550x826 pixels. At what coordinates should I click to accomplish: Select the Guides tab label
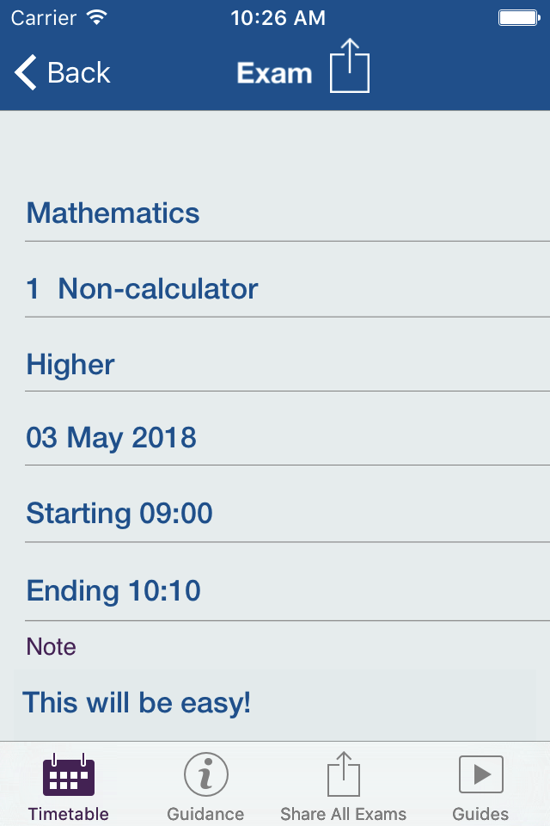coord(480,814)
